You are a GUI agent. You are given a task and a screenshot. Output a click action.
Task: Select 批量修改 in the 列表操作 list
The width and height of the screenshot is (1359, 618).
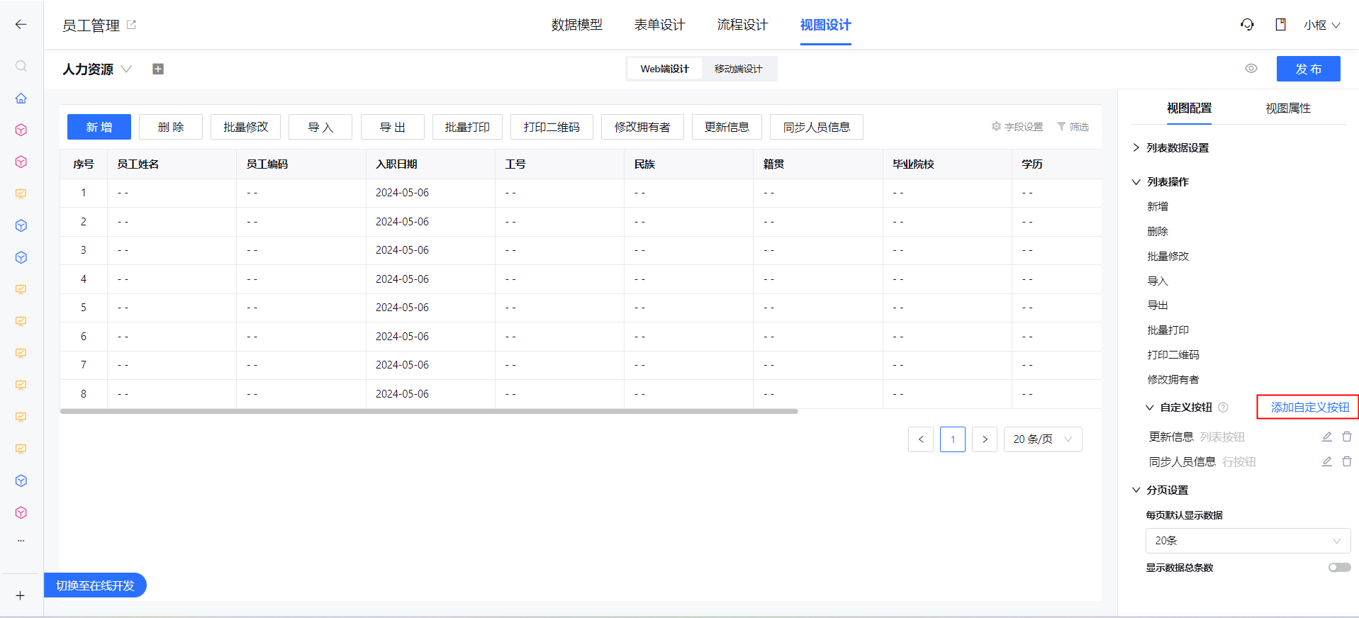pyautogui.click(x=1168, y=256)
